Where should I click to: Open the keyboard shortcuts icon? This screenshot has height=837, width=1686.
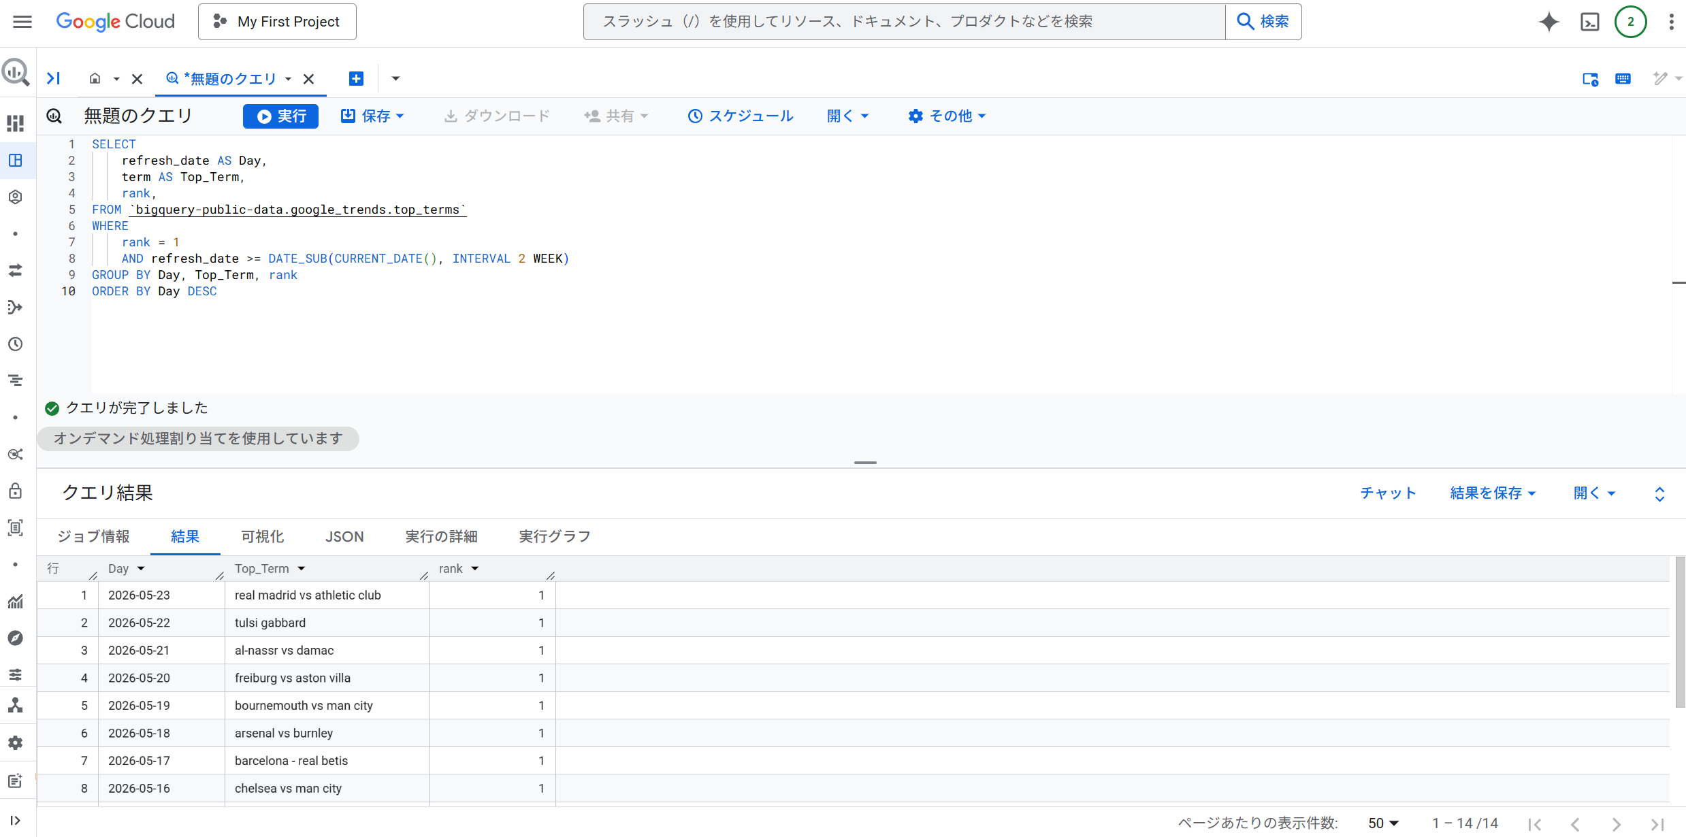[1623, 79]
